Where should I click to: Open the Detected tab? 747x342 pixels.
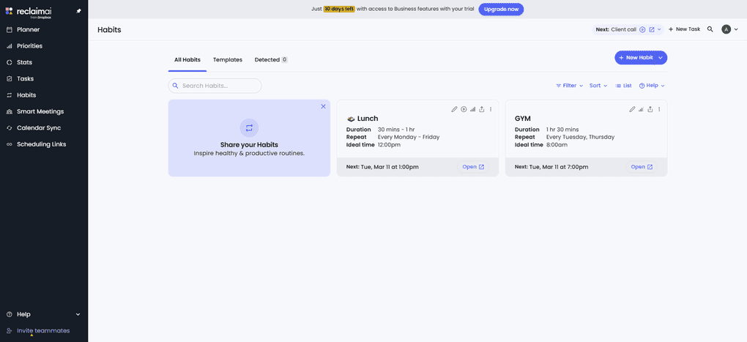270,59
